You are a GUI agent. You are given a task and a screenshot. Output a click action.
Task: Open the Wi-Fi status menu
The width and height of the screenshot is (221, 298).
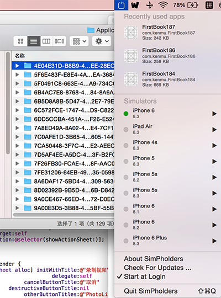coord(163,5)
